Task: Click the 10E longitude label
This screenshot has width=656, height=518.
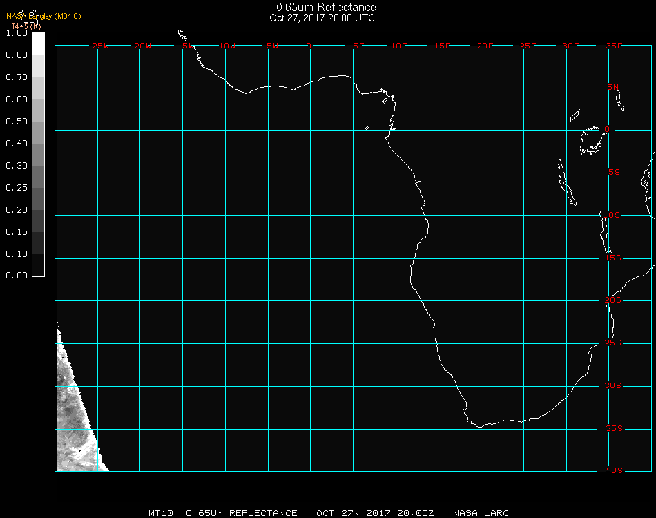Action: [x=398, y=46]
